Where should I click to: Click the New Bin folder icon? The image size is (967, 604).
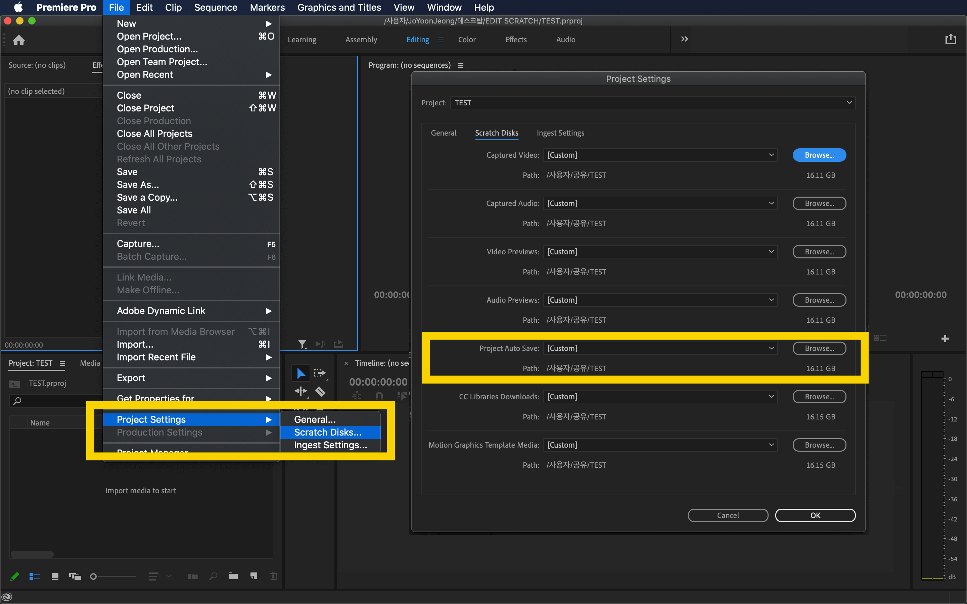[x=233, y=576]
